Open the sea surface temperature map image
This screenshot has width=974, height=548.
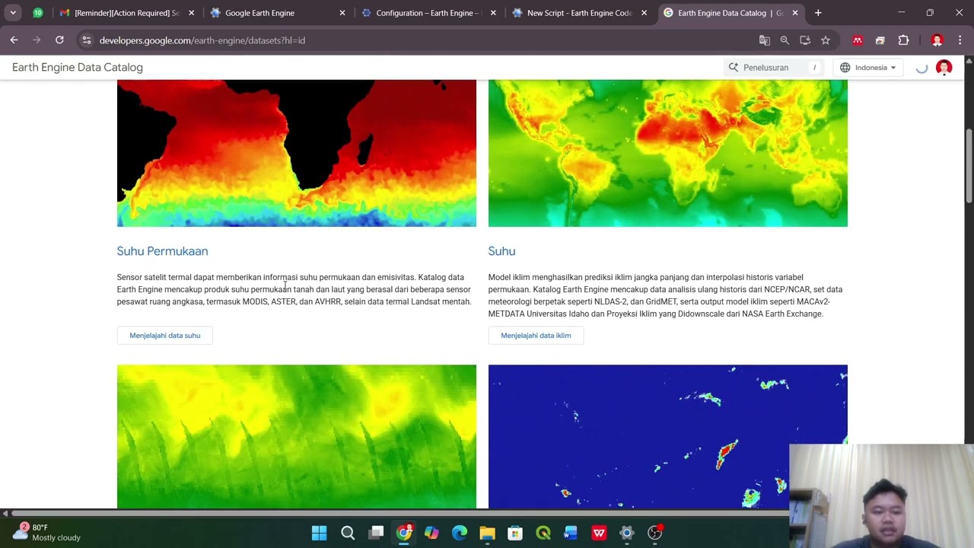click(x=297, y=153)
